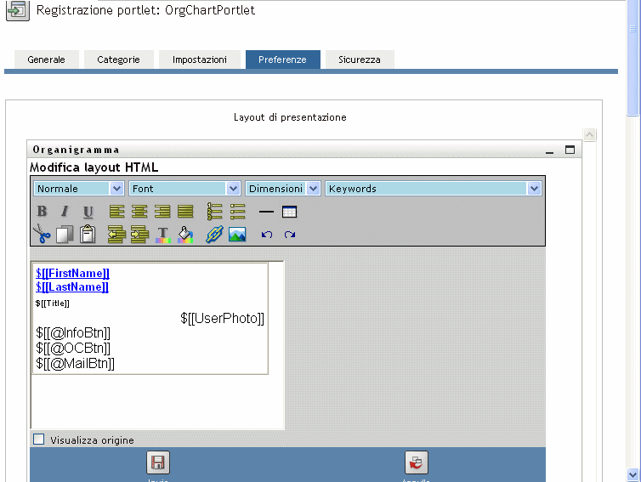
Task: Insert horizontal rule icon
Action: pyautogui.click(x=266, y=212)
